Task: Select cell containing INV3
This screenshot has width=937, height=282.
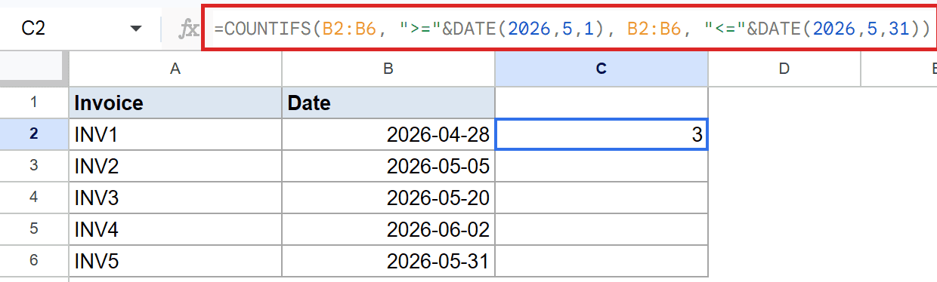Action: [175, 198]
